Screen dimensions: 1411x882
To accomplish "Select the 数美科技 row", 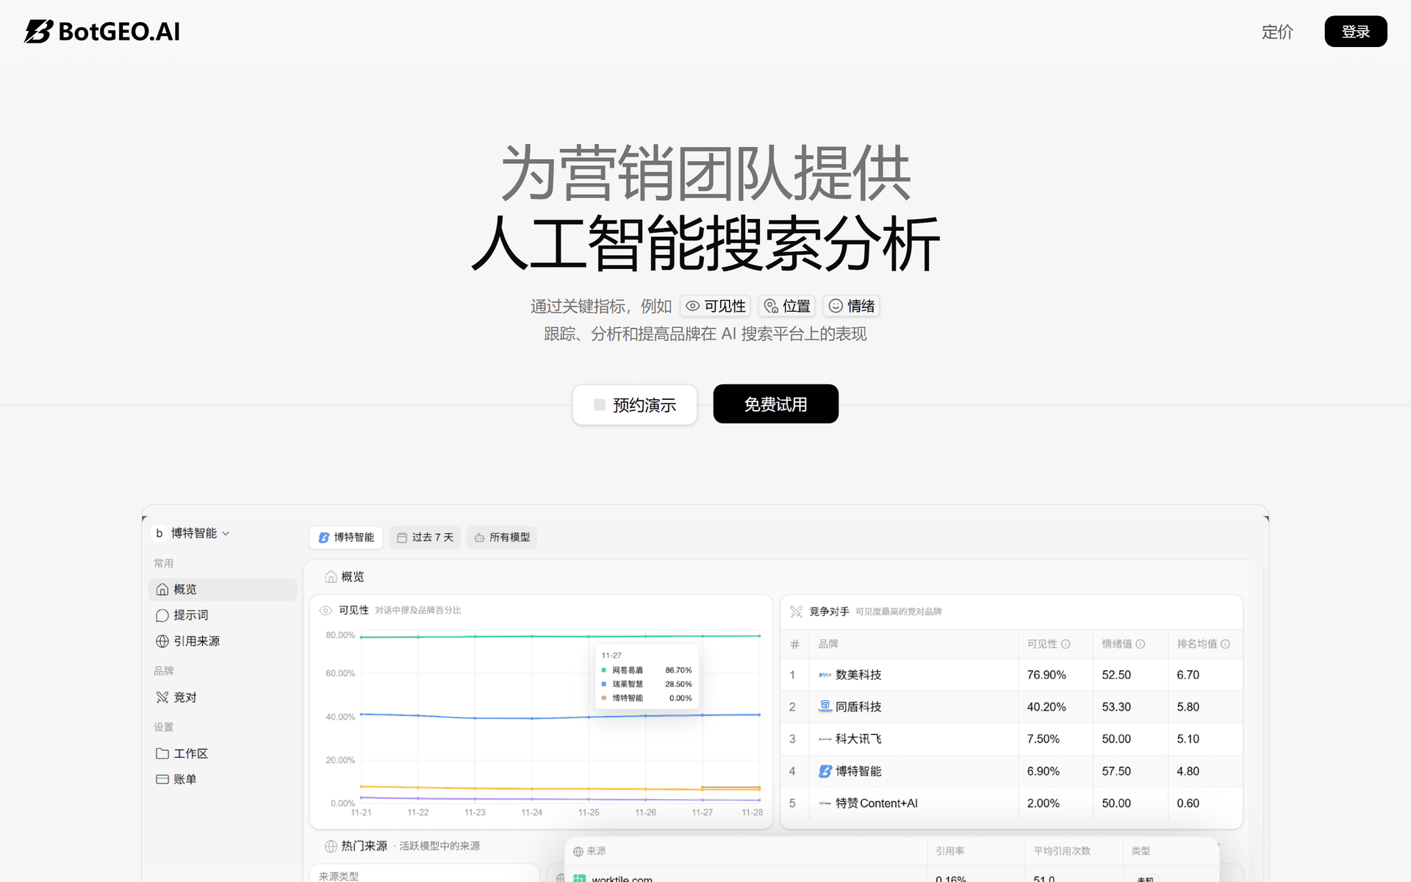I will click(1011, 675).
